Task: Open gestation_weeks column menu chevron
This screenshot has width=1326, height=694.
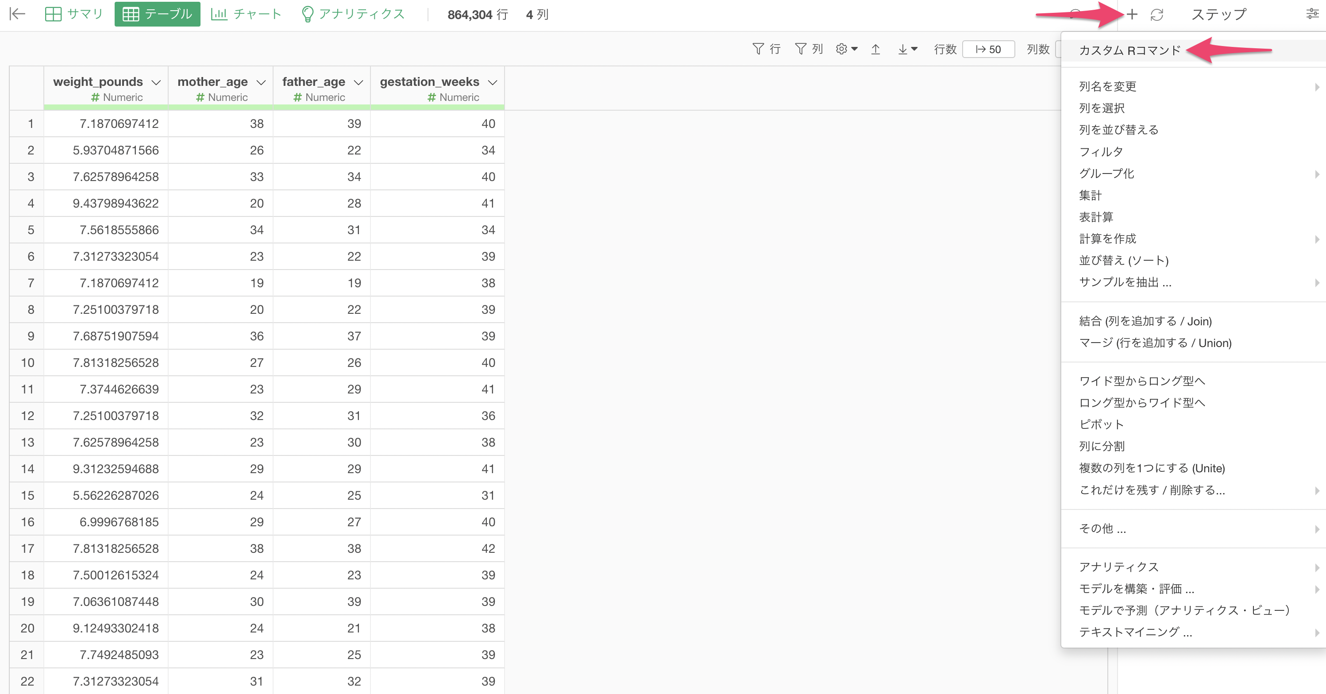Action: point(493,82)
